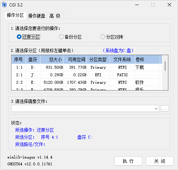Click the 总大小 column header
This screenshot has height=170, width=178.
pos(52,59)
